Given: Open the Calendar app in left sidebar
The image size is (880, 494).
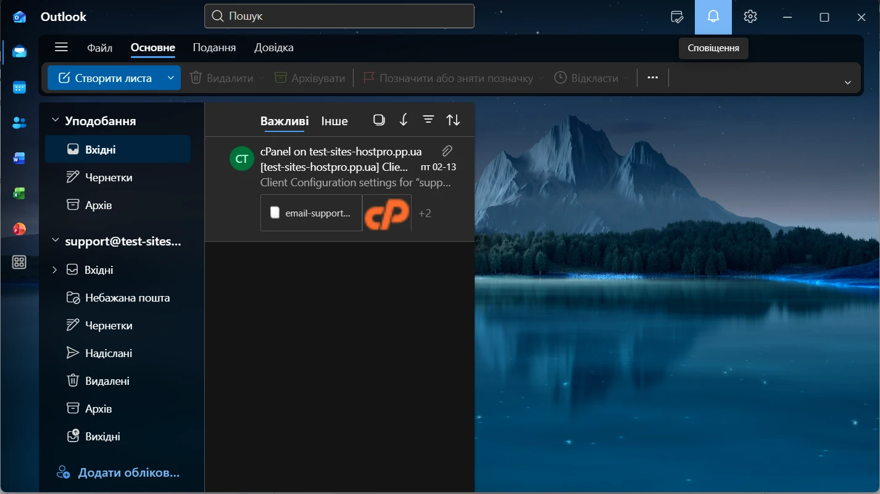Looking at the screenshot, I should click(19, 88).
